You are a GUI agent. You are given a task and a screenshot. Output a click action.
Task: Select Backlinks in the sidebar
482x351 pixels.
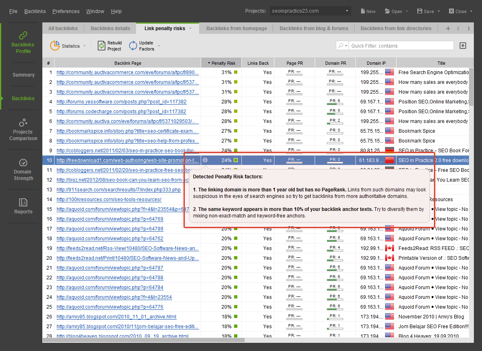click(23, 99)
